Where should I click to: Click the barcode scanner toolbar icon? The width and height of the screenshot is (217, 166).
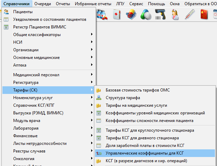(160, 15)
